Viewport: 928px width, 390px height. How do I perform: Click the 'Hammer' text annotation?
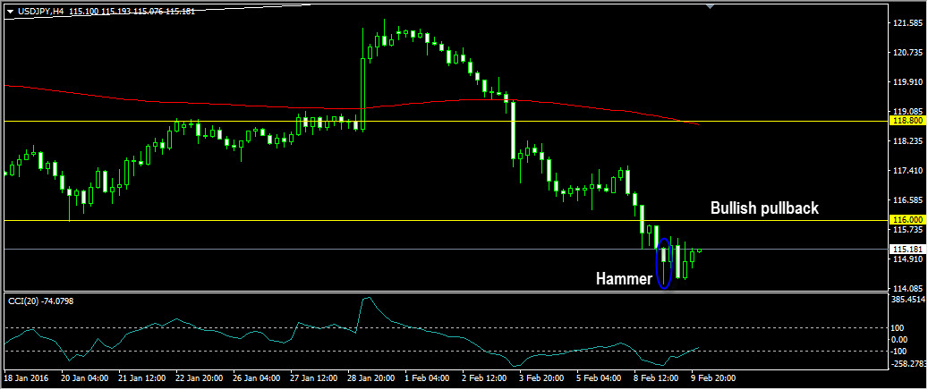[624, 279]
